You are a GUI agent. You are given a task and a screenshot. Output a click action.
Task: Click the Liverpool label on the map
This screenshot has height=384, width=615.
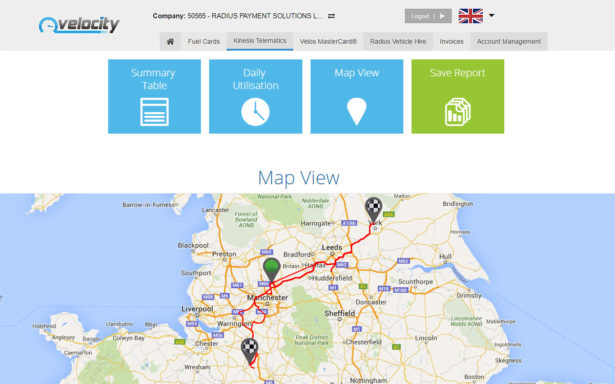pos(197,309)
